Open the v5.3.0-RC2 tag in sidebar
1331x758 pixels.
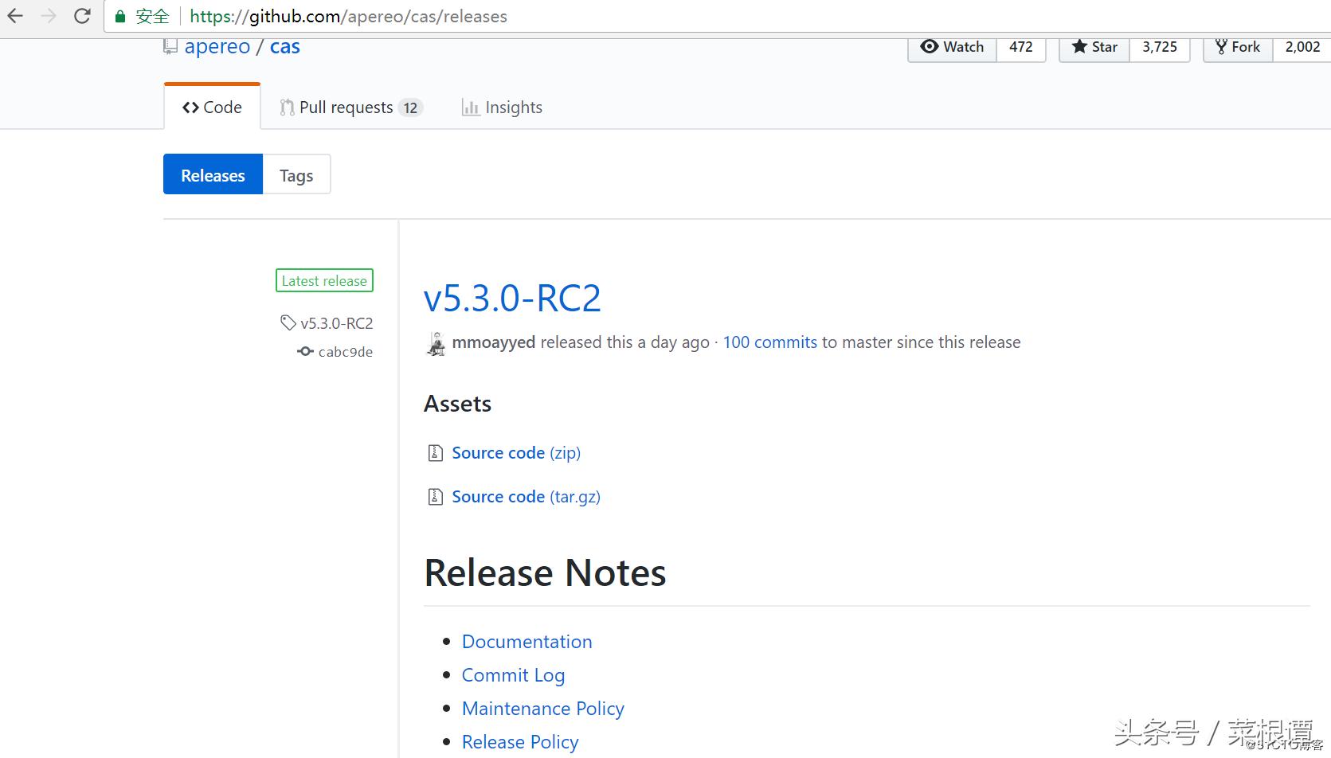click(x=336, y=323)
